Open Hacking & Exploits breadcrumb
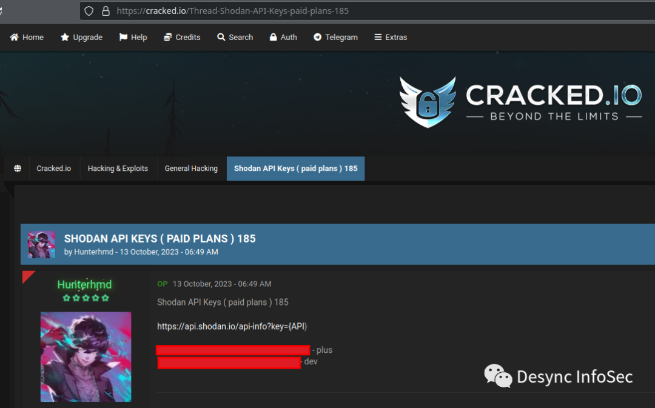This screenshot has width=655, height=408. coord(118,169)
